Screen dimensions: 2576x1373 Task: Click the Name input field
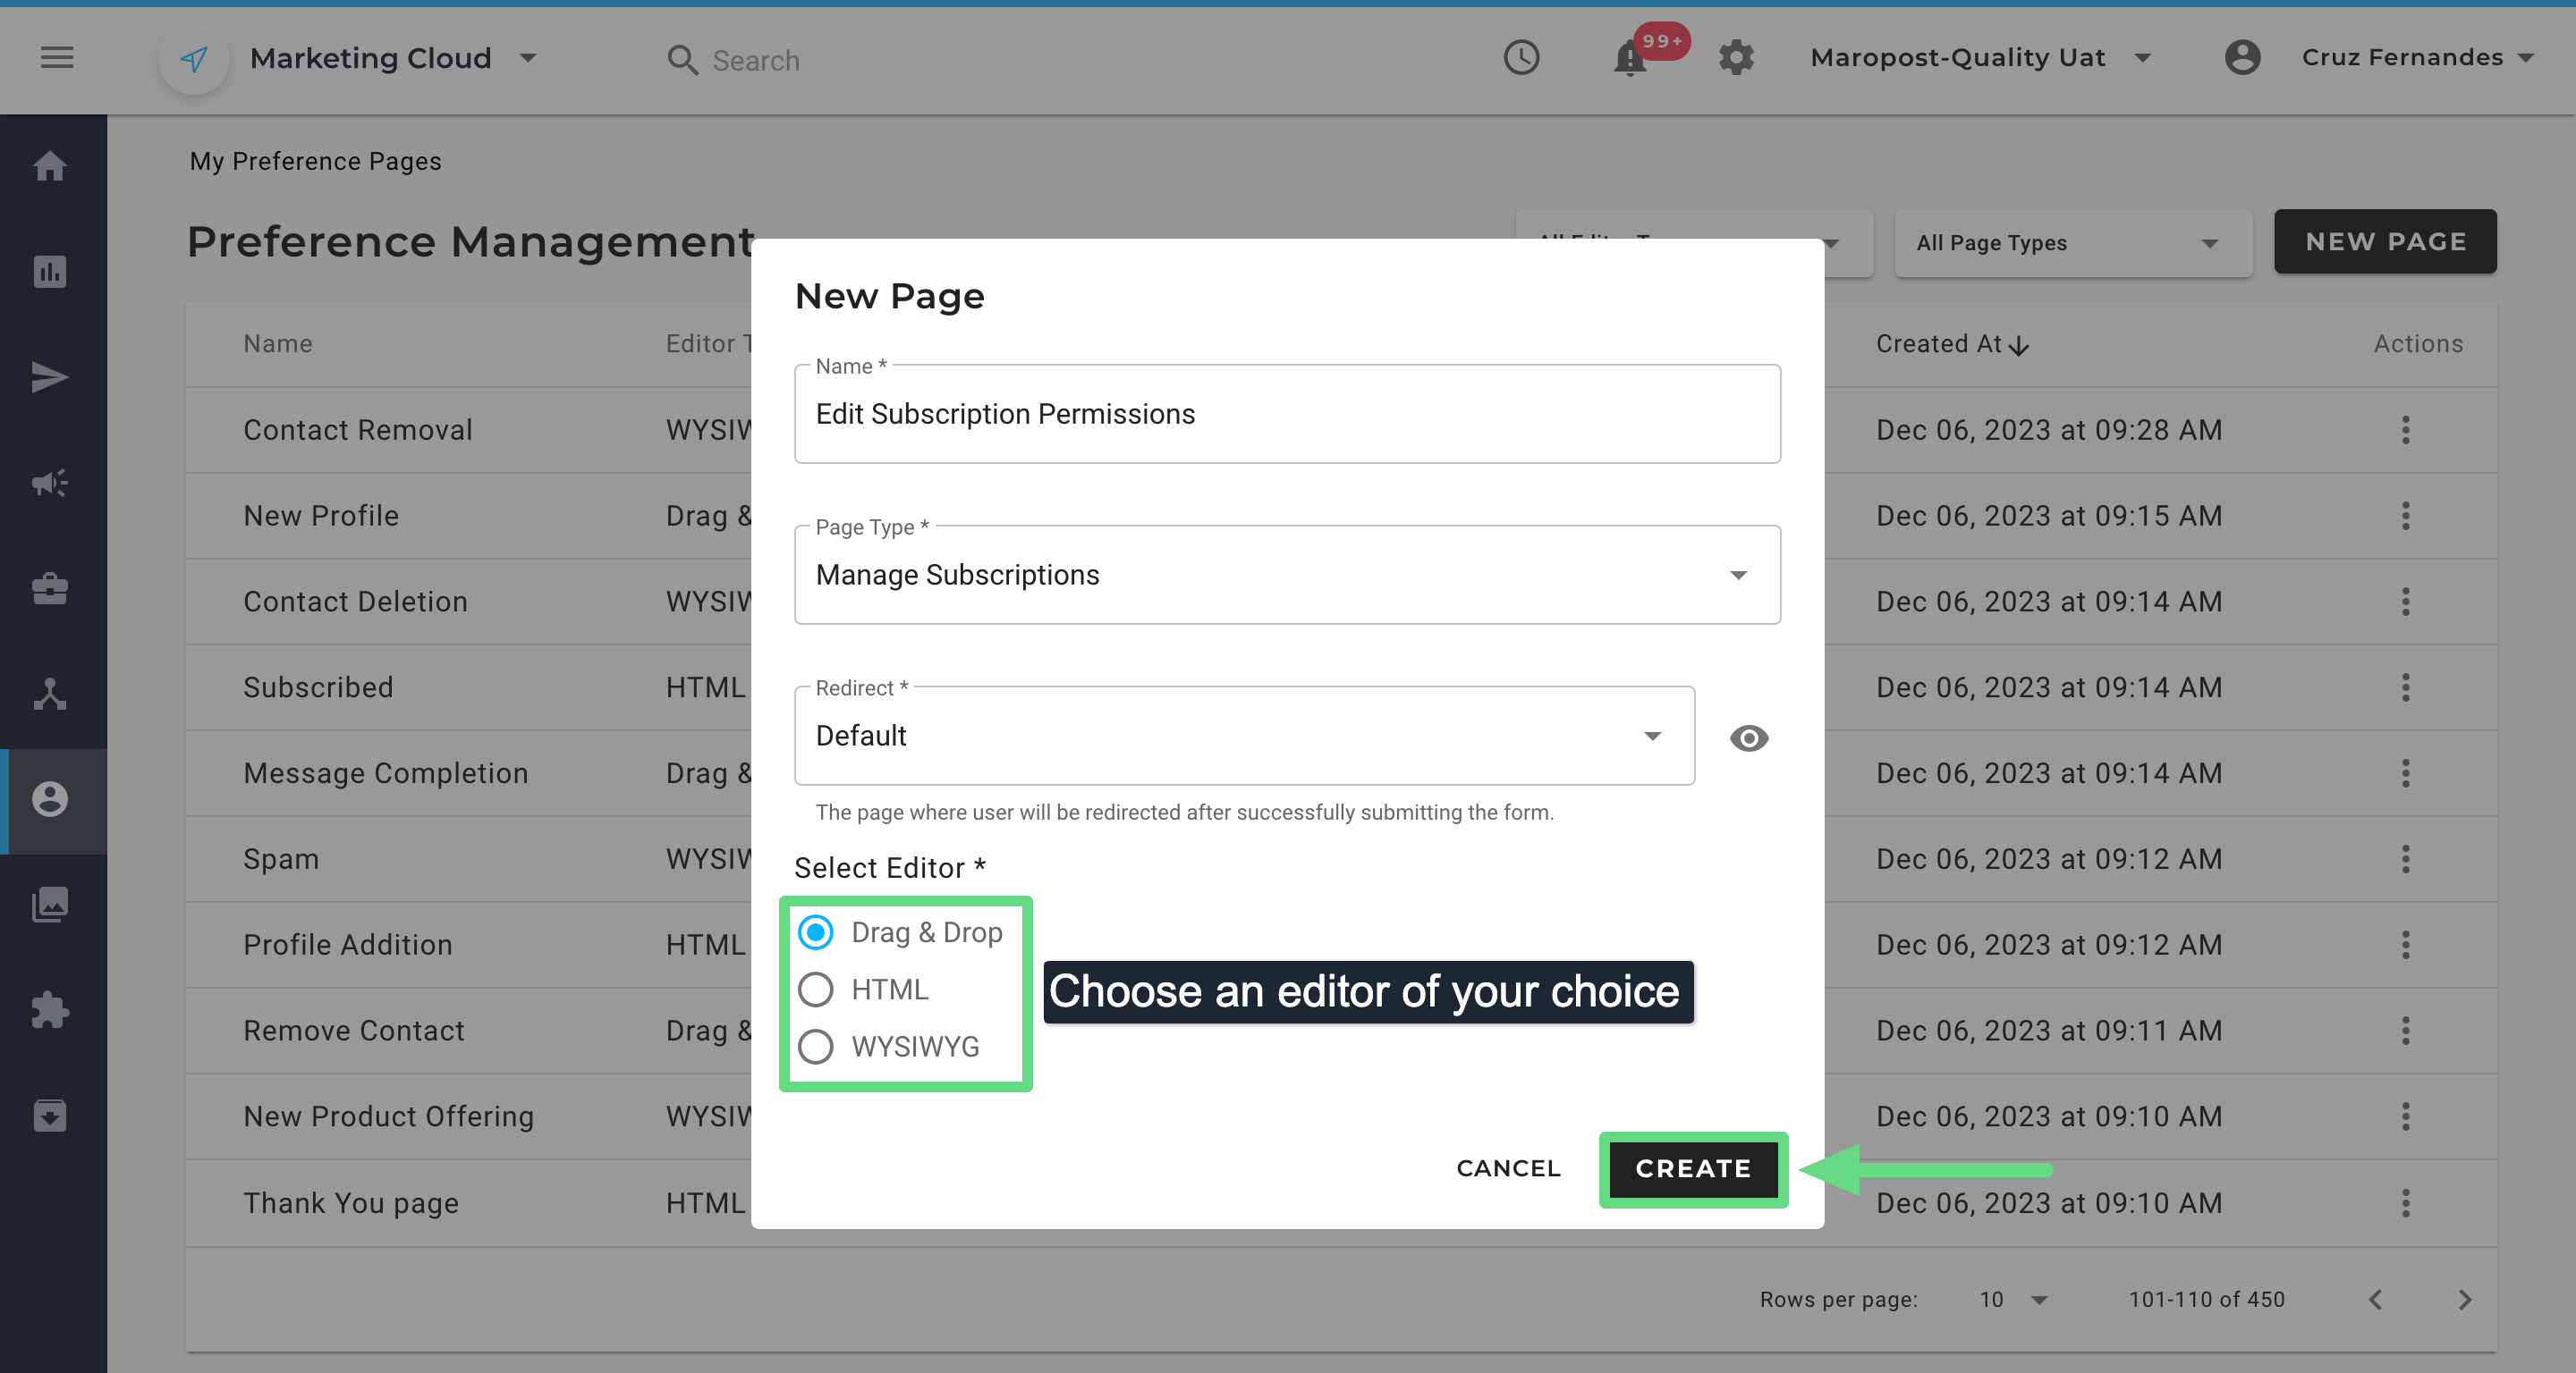coord(1286,414)
